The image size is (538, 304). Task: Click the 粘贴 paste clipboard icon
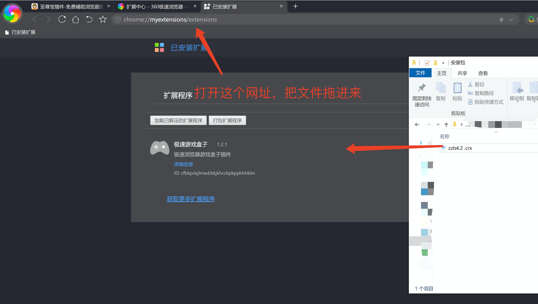click(458, 88)
